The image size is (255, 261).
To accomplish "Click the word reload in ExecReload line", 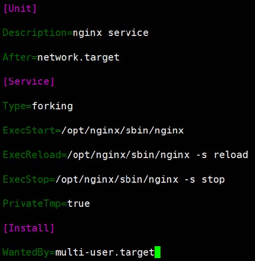I will point(231,155).
